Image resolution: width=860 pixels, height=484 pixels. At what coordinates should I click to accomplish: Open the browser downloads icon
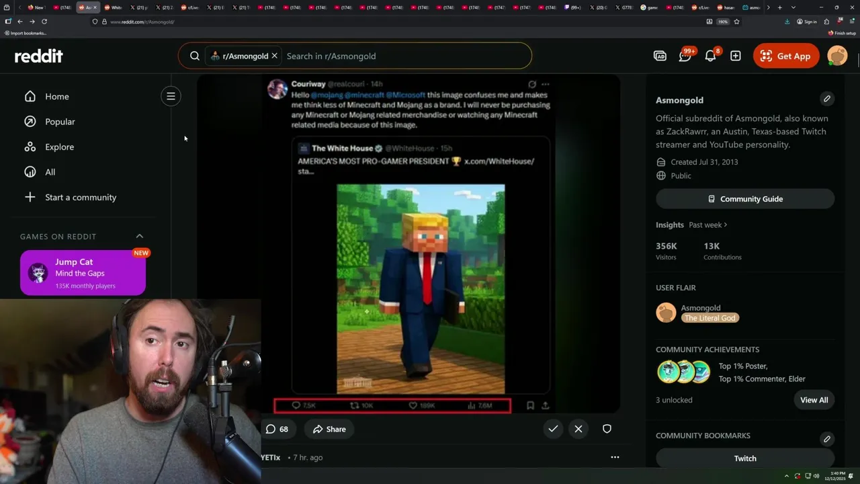[787, 22]
